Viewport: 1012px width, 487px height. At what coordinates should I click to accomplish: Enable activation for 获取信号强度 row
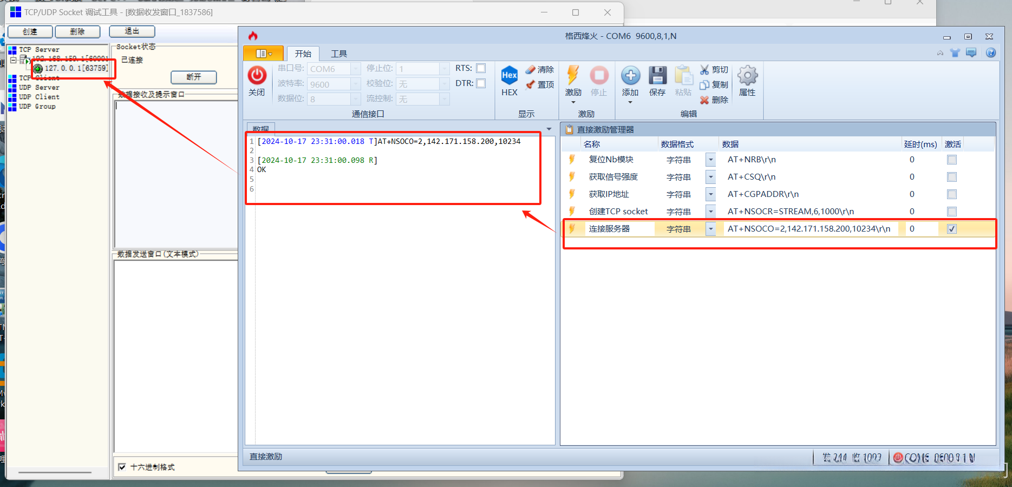pyautogui.click(x=952, y=177)
